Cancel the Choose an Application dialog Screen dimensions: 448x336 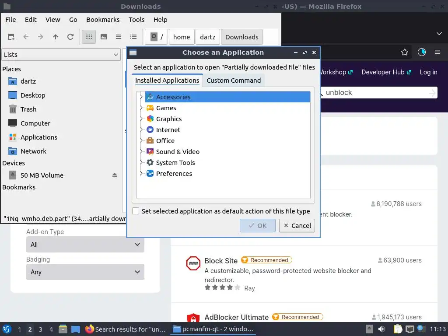[297, 225]
